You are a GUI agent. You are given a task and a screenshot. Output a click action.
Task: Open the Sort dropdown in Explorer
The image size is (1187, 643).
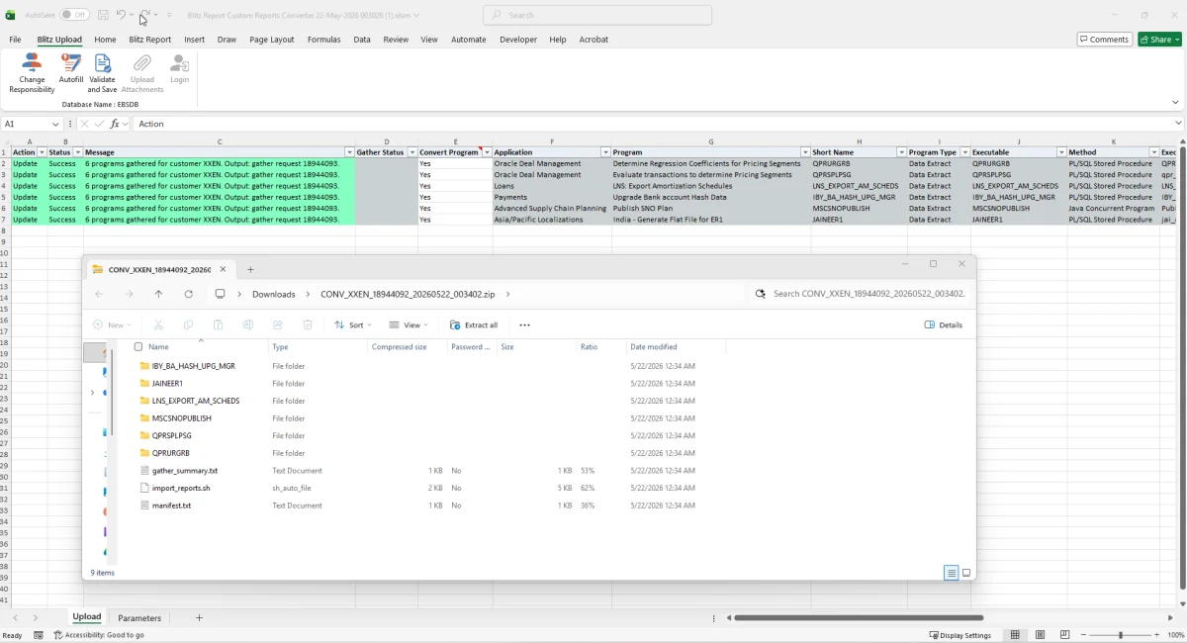353,324
